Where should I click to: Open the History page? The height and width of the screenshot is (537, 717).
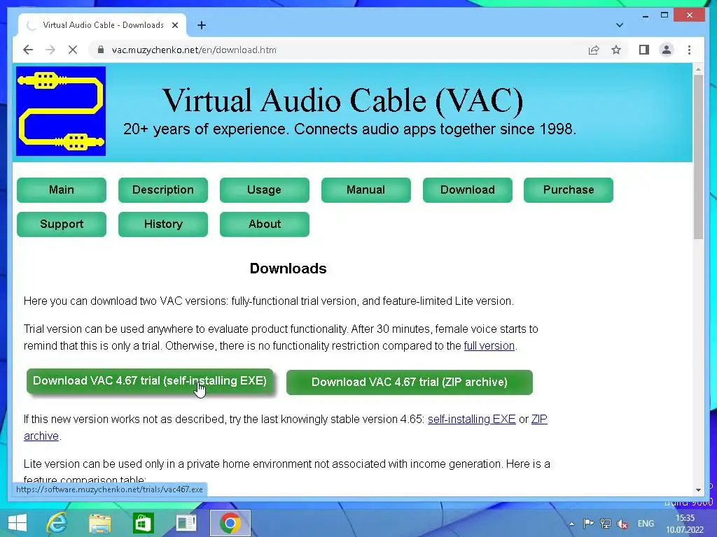click(162, 224)
